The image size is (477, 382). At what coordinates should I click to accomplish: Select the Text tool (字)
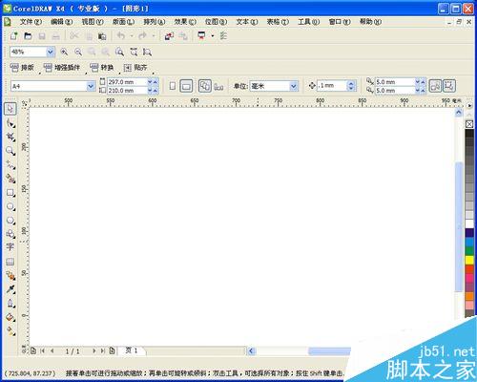(x=10, y=247)
